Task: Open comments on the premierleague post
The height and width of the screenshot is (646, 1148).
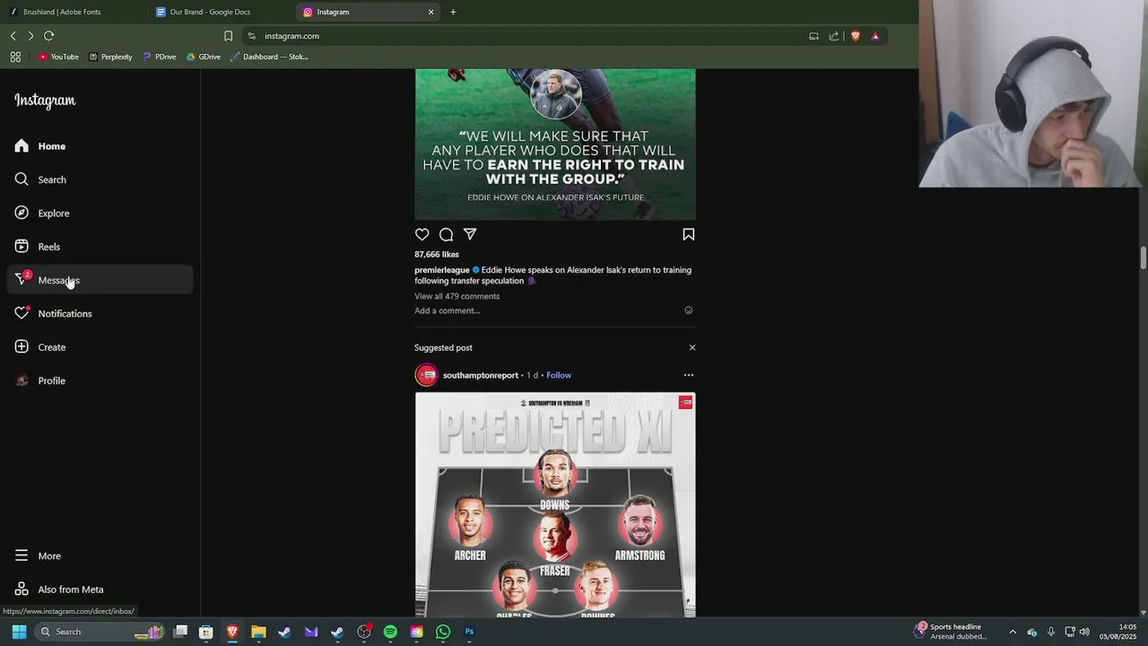Action: [446, 234]
